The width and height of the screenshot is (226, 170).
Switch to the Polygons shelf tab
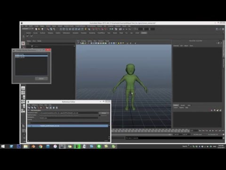[x=50, y=33]
